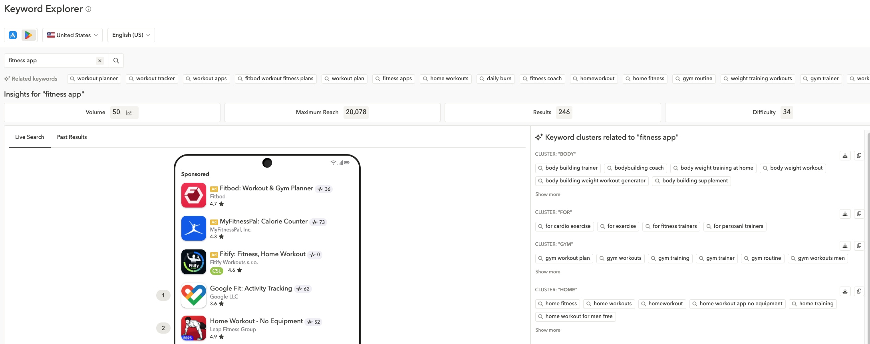Open the Volume trend chart icon
The height and width of the screenshot is (344, 870).
[x=129, y=113]
